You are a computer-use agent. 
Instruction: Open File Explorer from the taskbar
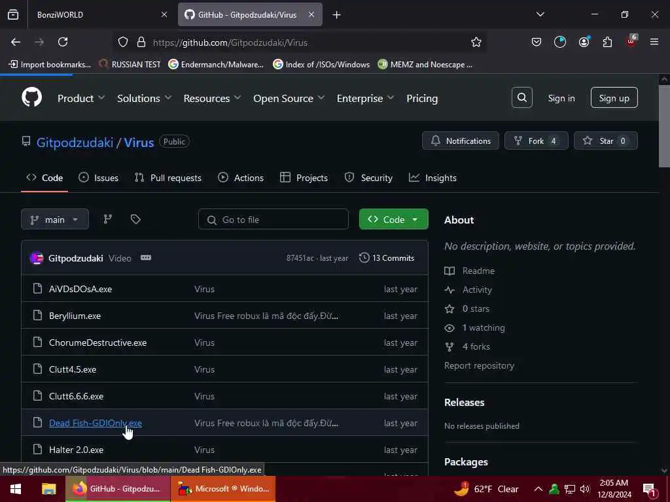click(48, 489)
